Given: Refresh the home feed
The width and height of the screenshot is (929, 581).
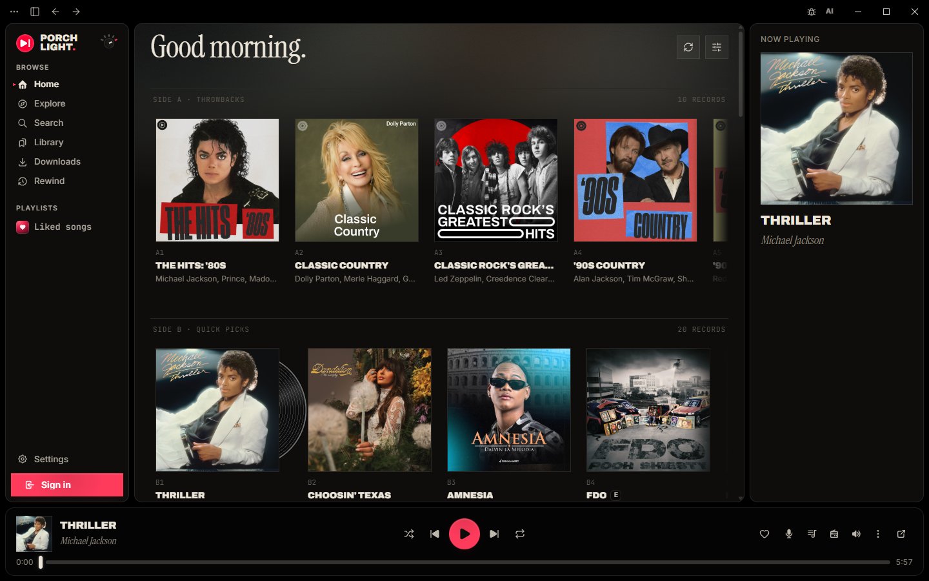Looking at the screenshot, I should point(688,47).
